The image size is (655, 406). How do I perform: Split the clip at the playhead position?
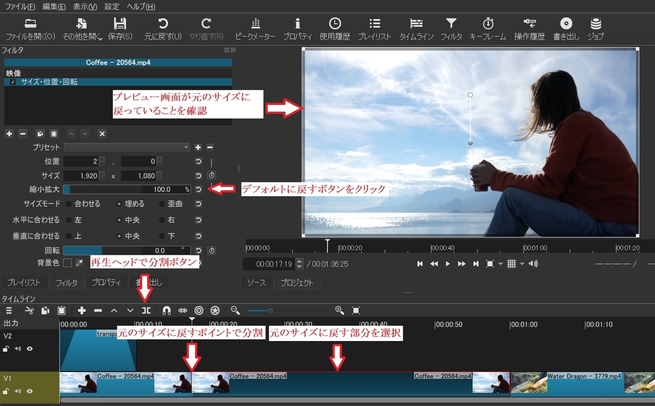point(146,310)
